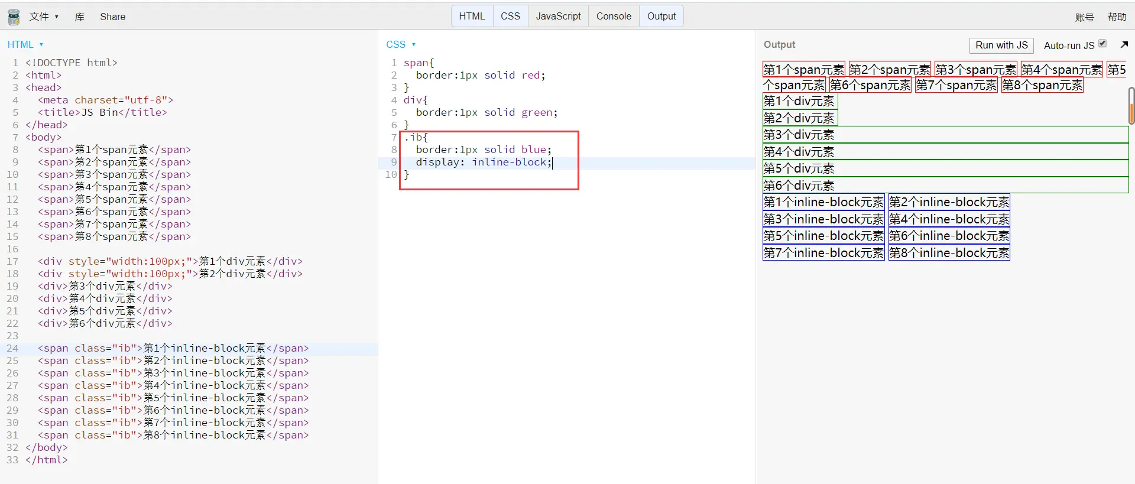
Task: Click the closing </html> tag line
Action: [x=47, y=460]
